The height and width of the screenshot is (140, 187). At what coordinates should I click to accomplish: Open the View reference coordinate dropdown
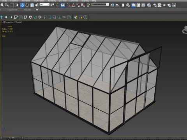tap(44, 5)
